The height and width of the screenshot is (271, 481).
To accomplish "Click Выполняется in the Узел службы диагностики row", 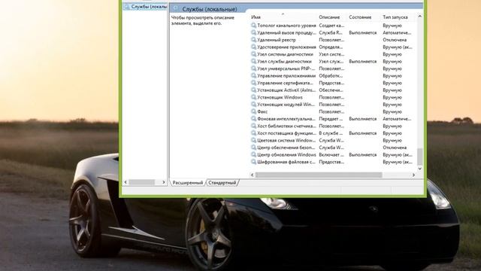I will pyautogui.click(x=362, y=62).
